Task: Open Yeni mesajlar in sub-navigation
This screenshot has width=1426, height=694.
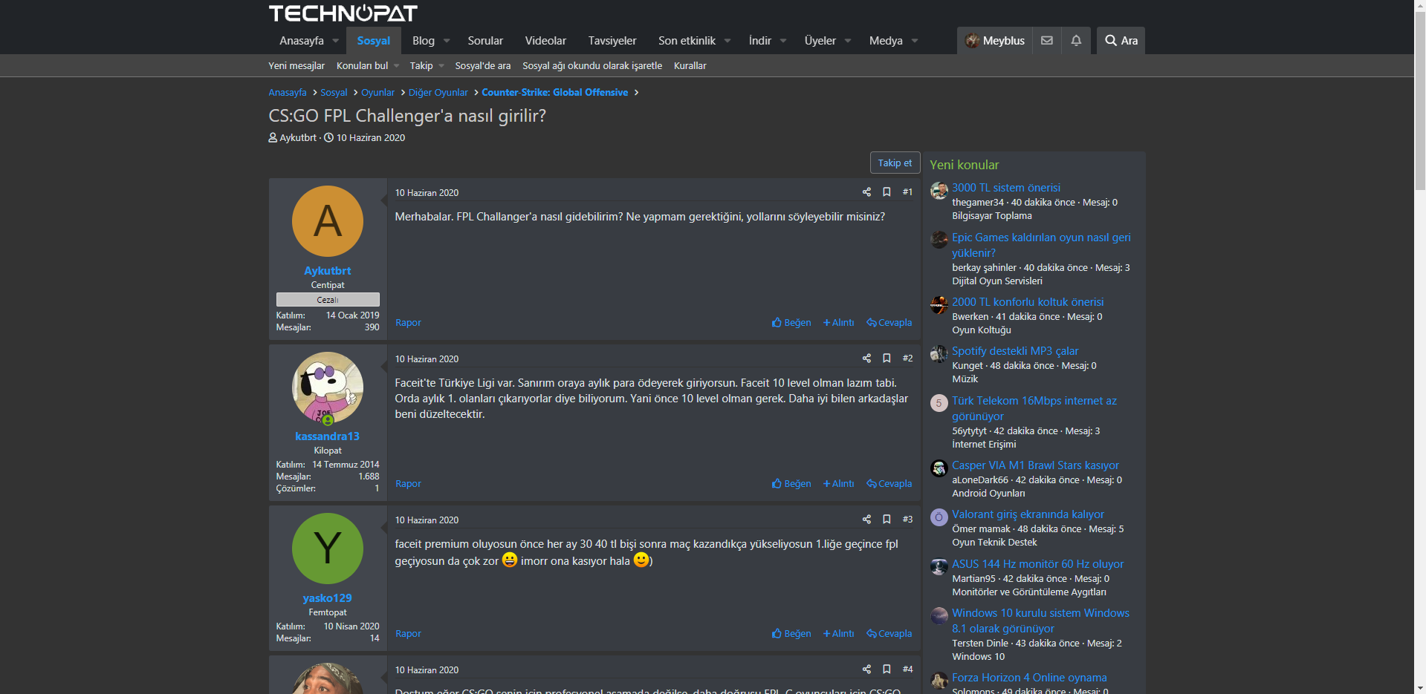Action: 296,66
